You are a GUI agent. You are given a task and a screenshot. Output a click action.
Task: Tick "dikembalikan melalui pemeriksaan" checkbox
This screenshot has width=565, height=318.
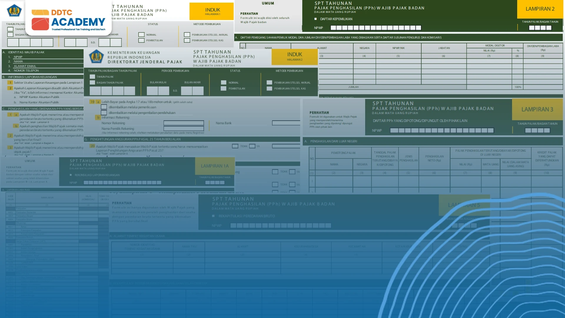click(x=104, y=107)
